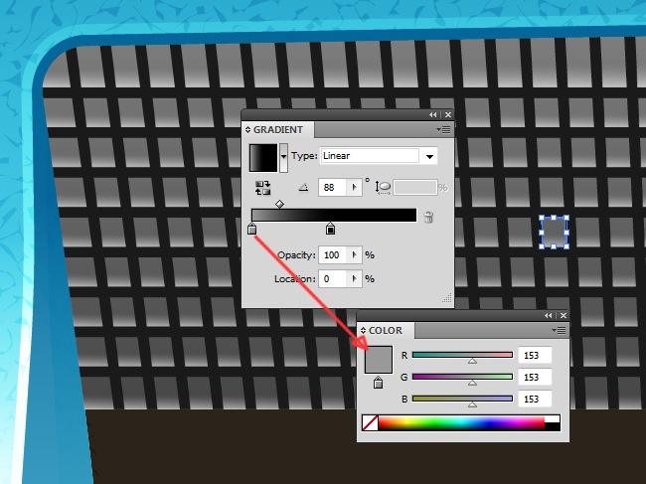Click the gradient slider bar

[x=334, y=215]
